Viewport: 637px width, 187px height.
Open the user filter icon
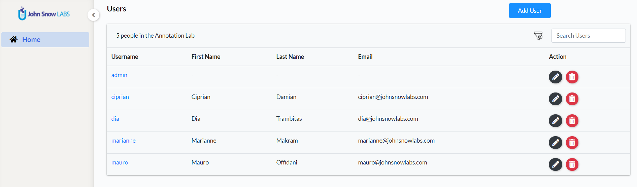point(538,36)
